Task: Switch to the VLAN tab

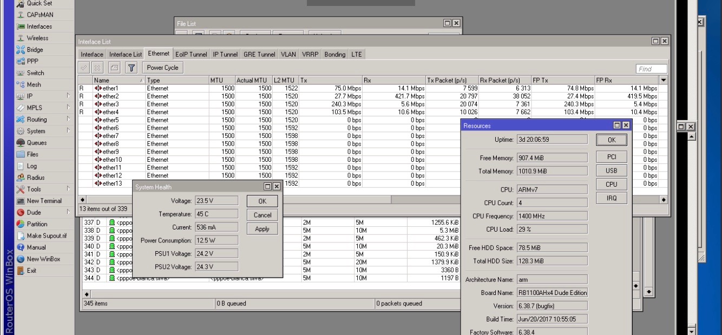Action: (x=289, y=55)
